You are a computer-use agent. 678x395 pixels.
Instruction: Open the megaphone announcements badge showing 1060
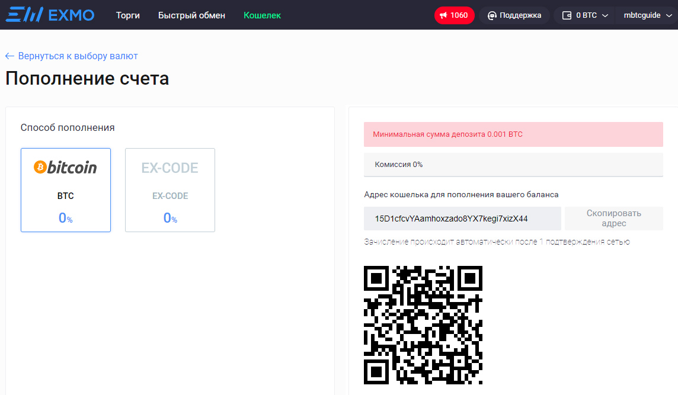click(x=454, y=15)
